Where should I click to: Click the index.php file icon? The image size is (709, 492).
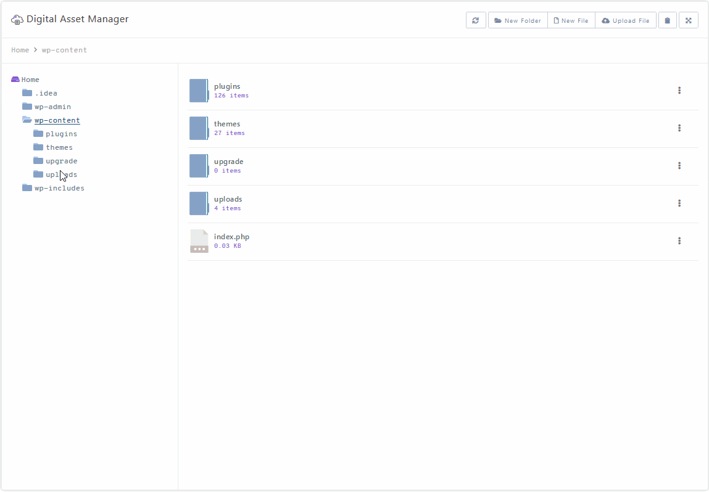click(x=199, y=241)
